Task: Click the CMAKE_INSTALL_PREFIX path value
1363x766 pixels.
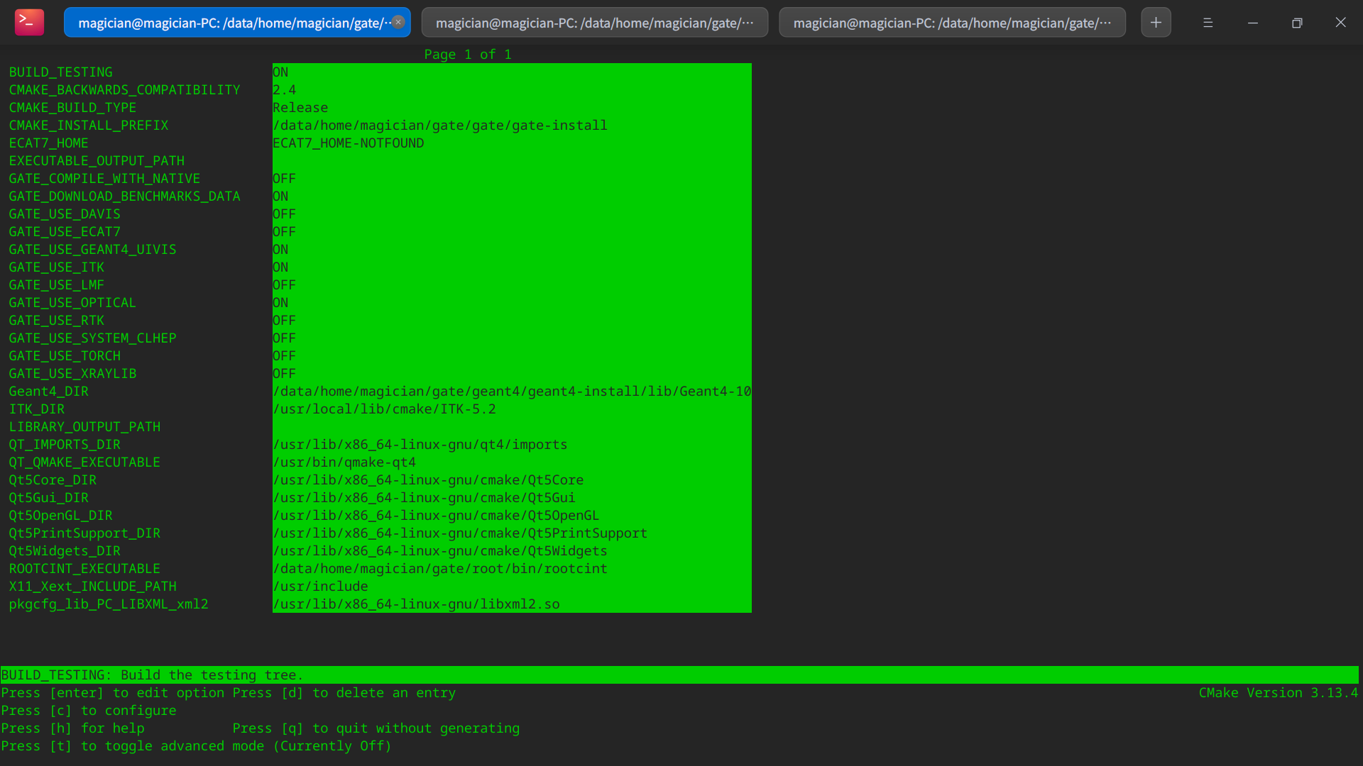Action: pos(440,126)
